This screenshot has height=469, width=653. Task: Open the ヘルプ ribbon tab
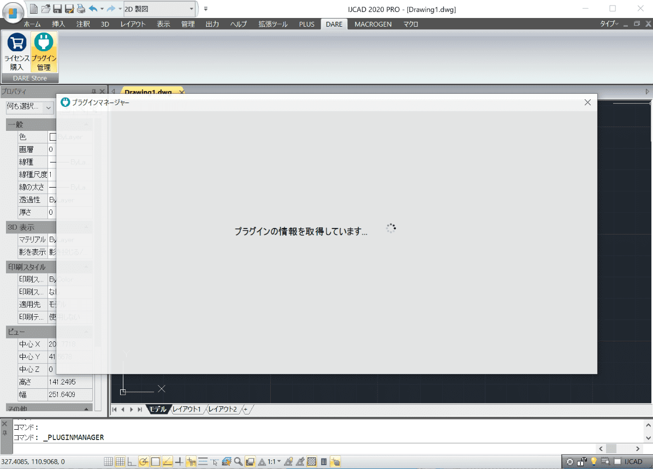coord(239,24)
